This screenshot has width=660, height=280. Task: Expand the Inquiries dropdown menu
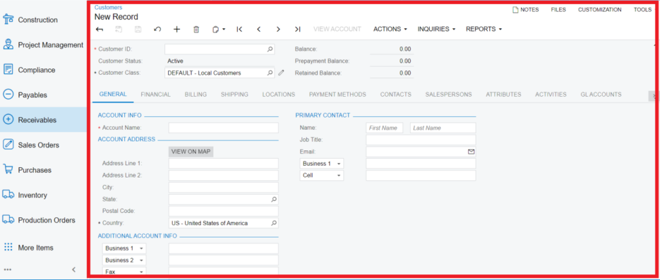436,29
